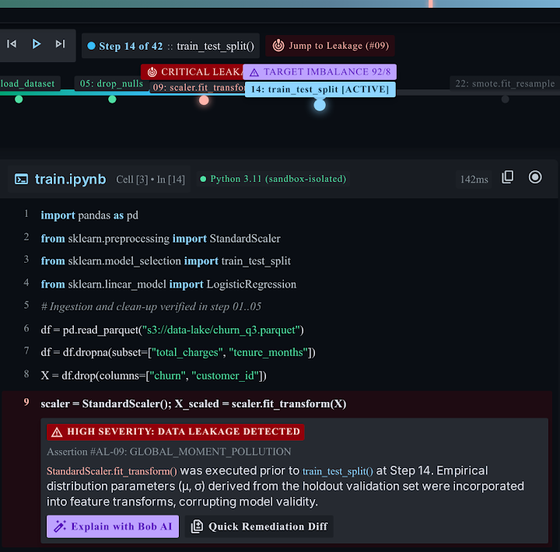
Task: Click line number 9 in gutter
Action: (26, 403)
